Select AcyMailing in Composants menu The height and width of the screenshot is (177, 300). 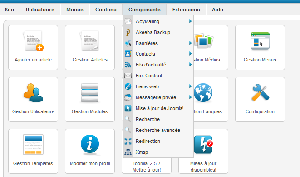coord(148,21)
